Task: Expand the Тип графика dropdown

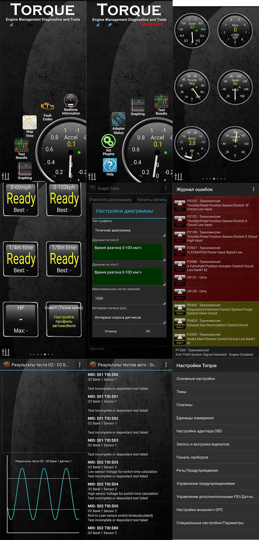Action: tap(129, 230)
